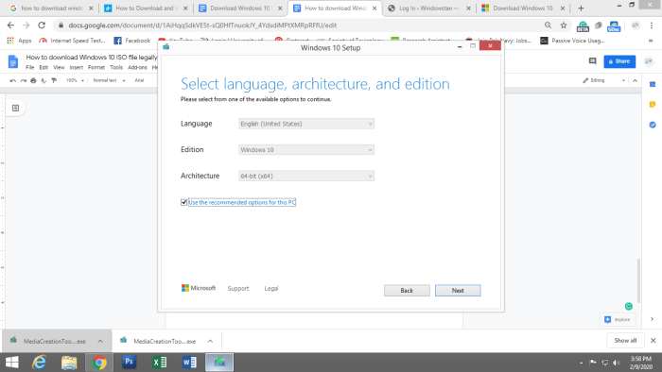Viewport: 662px width, 372px height.
Task: Open the View menu in Google Docs
Action: coord(59,67)
